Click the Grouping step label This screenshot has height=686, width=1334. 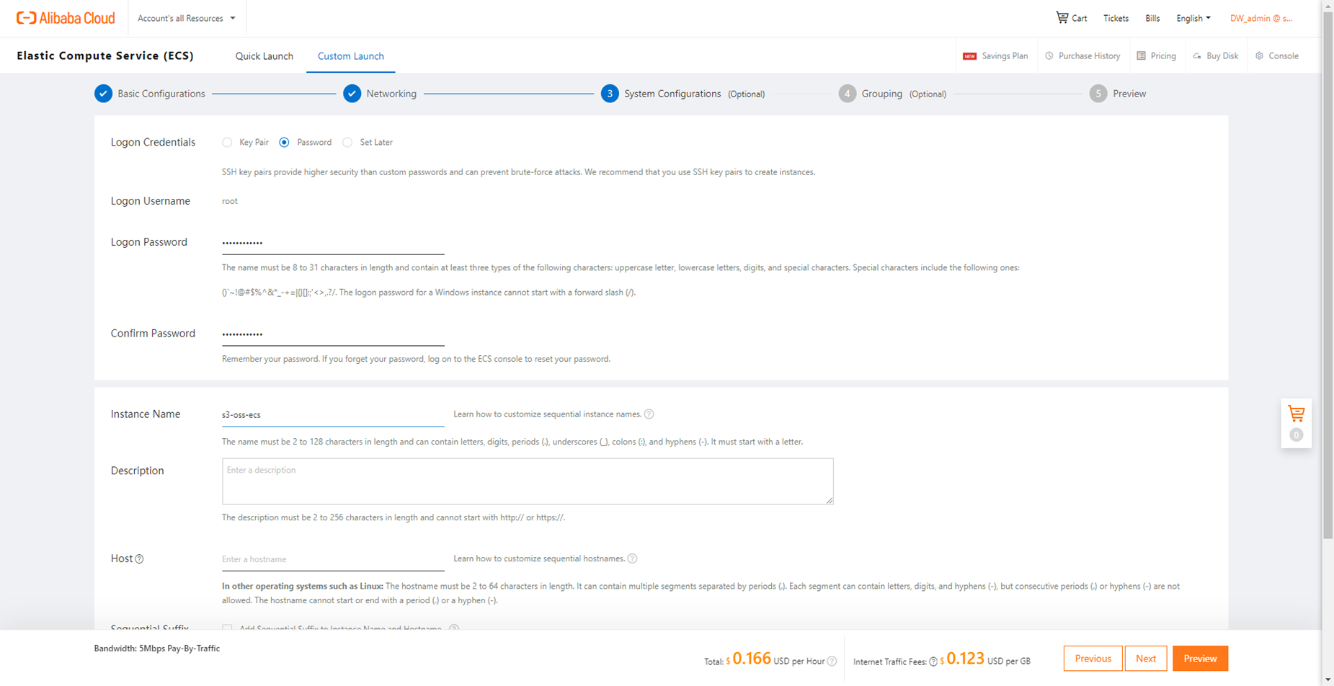tap(882, 94)
